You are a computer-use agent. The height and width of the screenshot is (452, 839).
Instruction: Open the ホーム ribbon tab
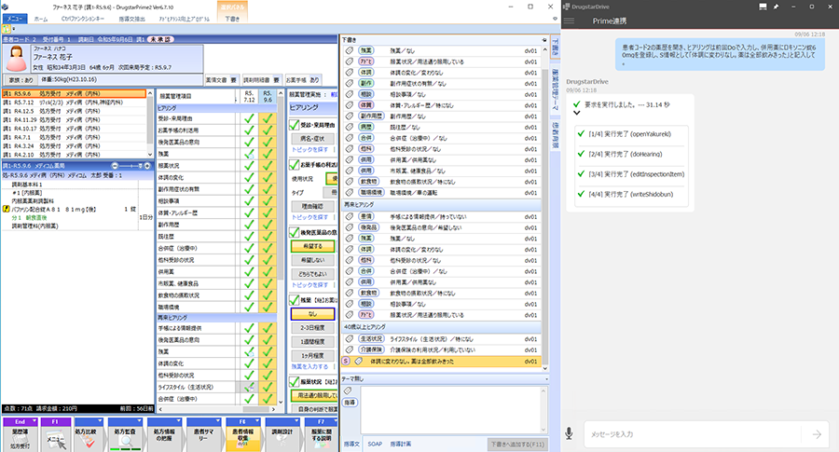tap(41, 19)
